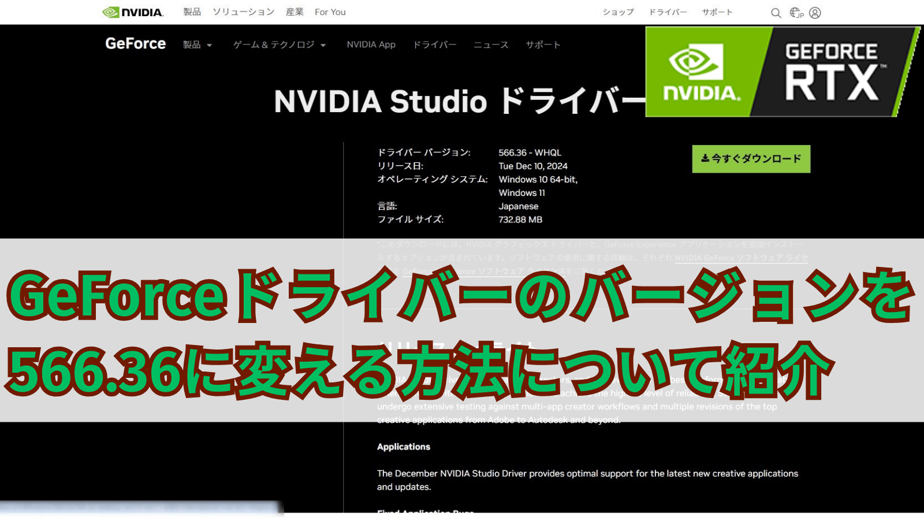The width and height of the screenshot is (924, 520).
Task: Click the GeForce RTX badge image
Action: 782,72
